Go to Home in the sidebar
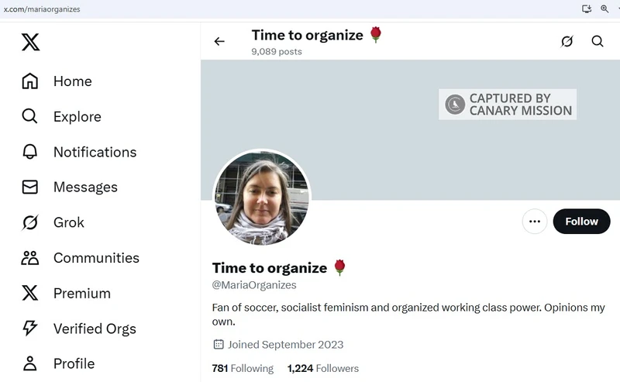This screenshot has width=620, height=382. point(72,81)
